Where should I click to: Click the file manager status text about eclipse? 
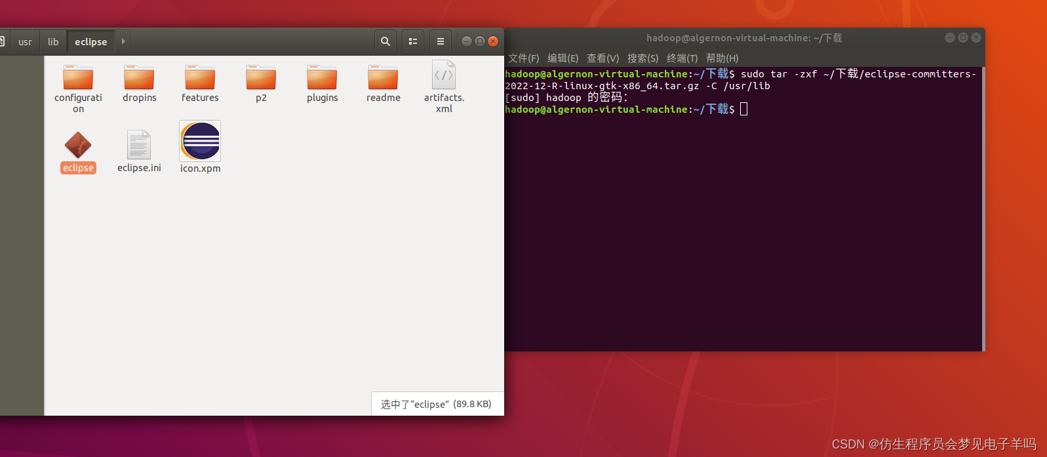click(x=436, y=404)
